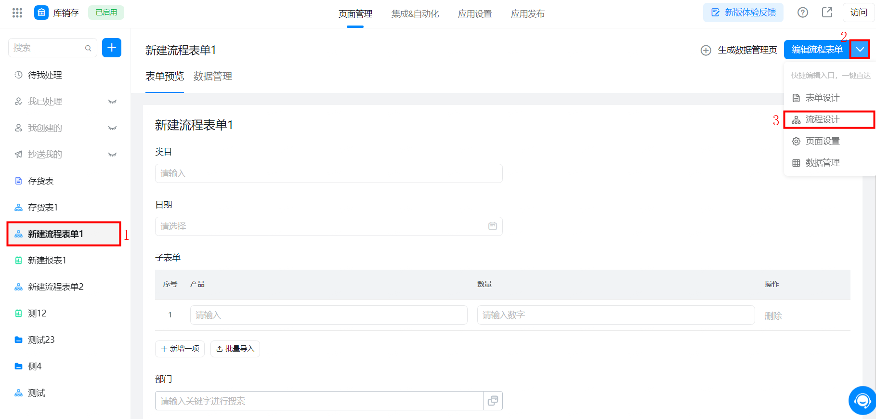The image size is (876, 419).
Task: Open the 应用发布 top tab
Action: coord(528,14)
